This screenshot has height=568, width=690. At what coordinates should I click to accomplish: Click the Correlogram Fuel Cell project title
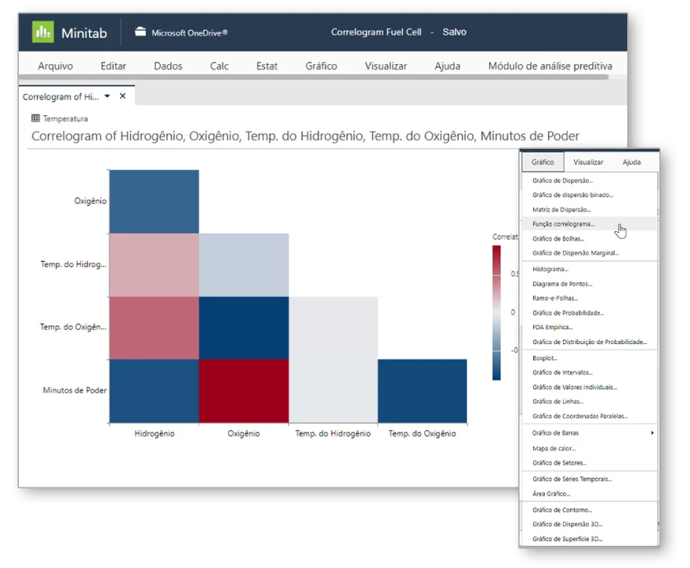click(x=376, y=31)
